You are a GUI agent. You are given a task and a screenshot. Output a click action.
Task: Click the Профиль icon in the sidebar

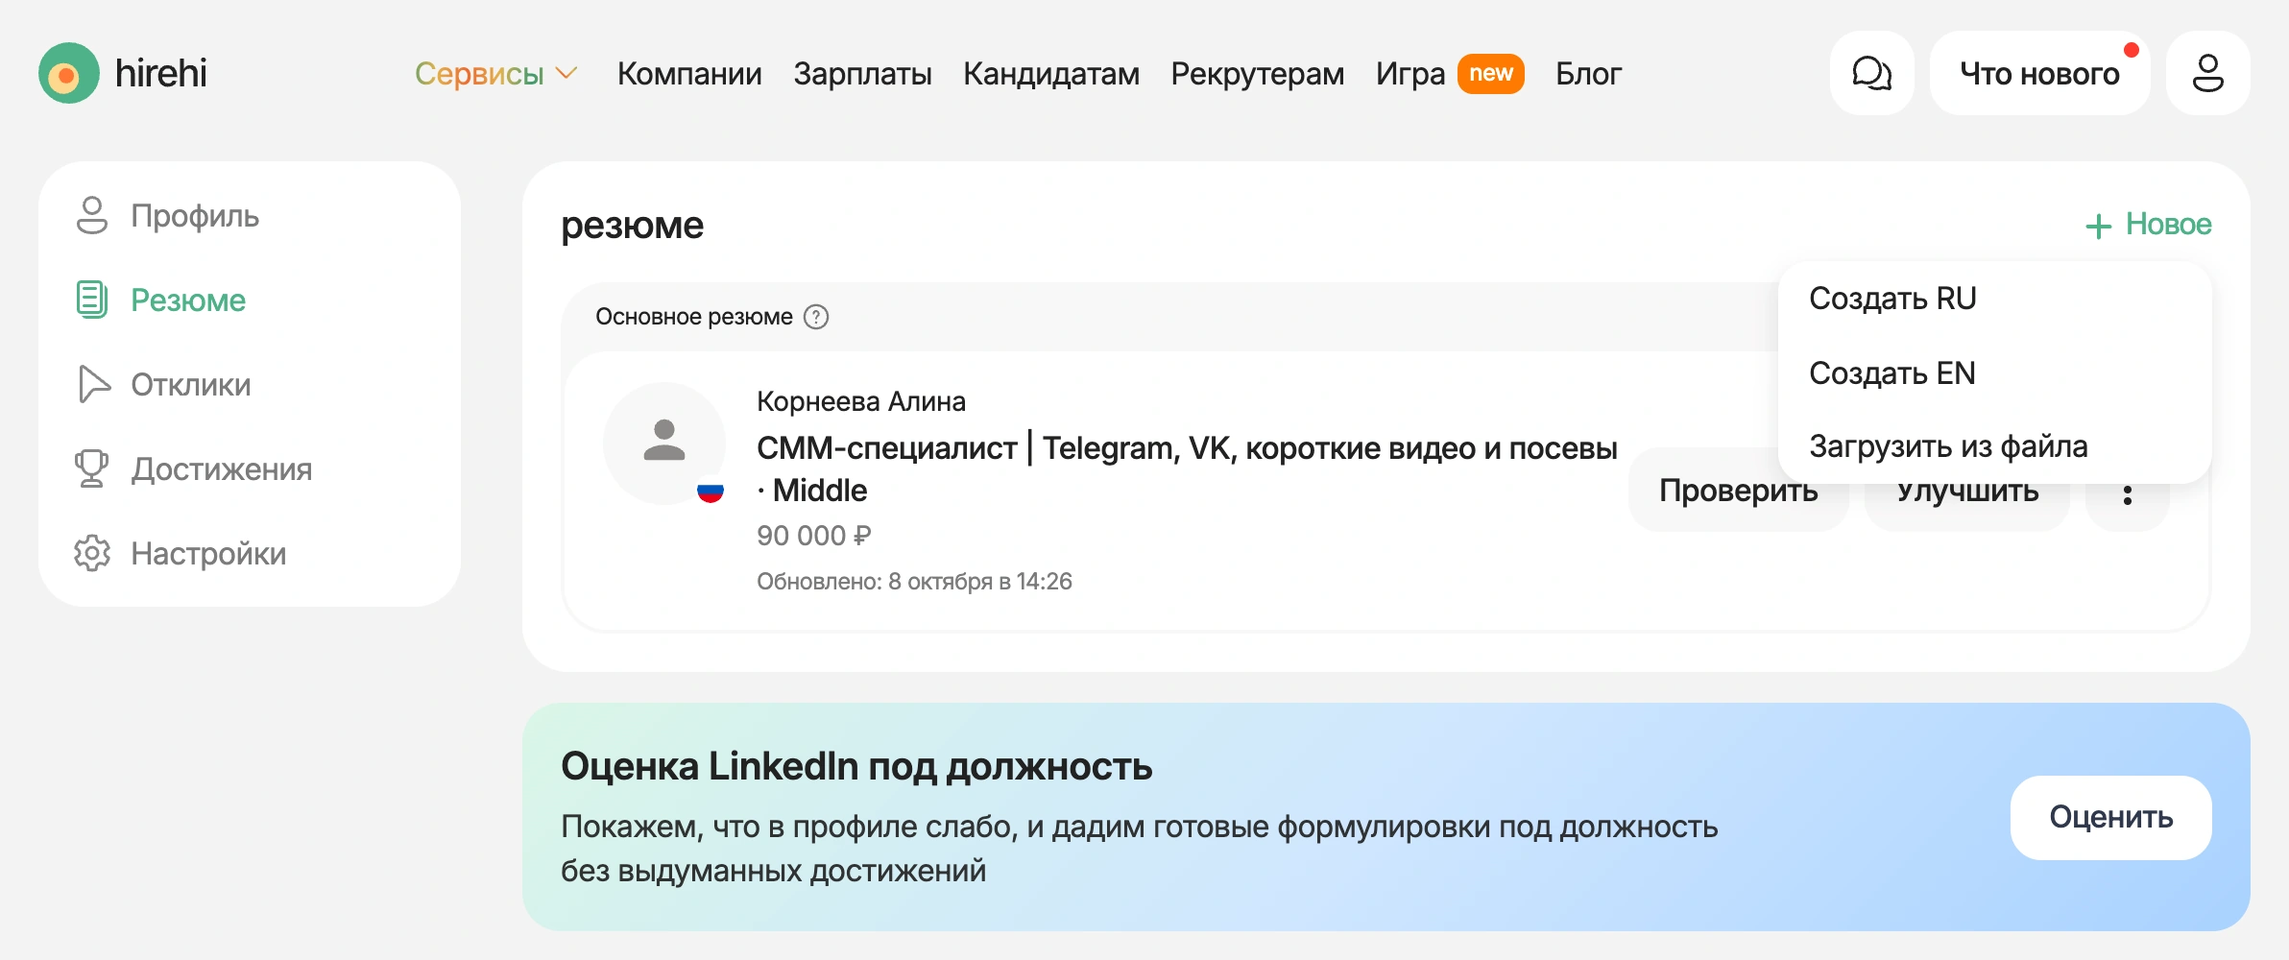tap(92, 215)
